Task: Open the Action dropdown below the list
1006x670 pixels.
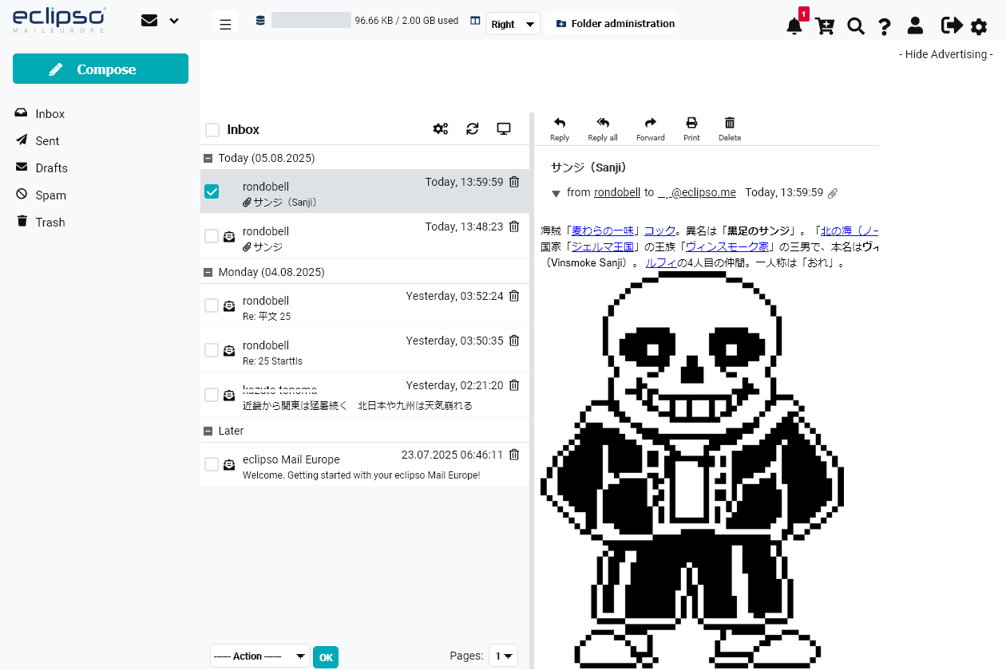Action: pyautogui.click(x=260, y=656)
